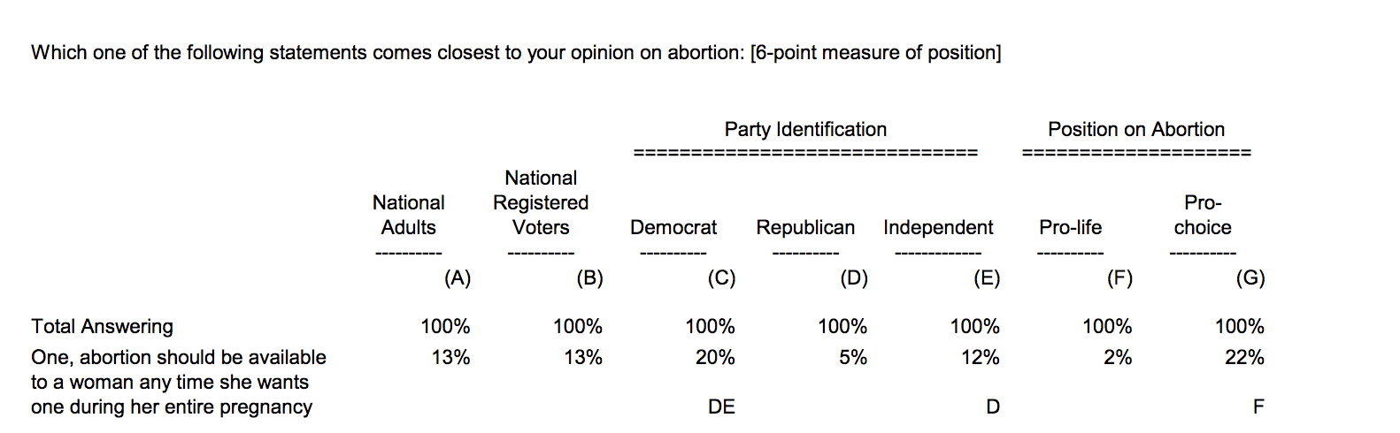Click the 20% value in the Democrat column
This screenshot has height=433, width=1400.
coord(714,358)
